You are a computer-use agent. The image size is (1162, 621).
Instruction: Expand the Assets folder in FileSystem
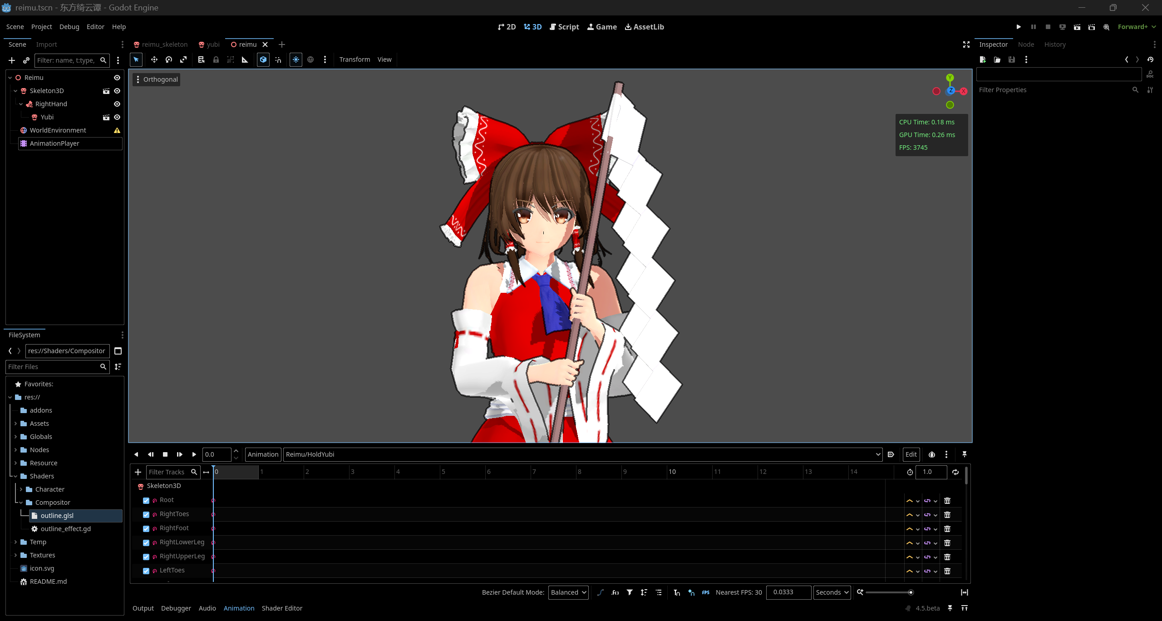[x=15, y=424]
